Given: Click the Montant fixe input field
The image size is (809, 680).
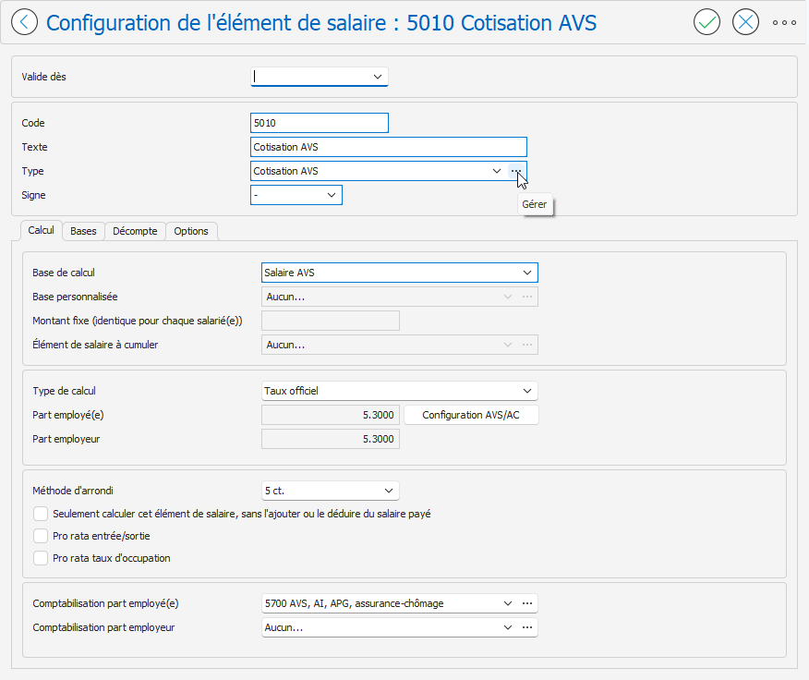Looking at the screenshot, I should pos(331,321).
